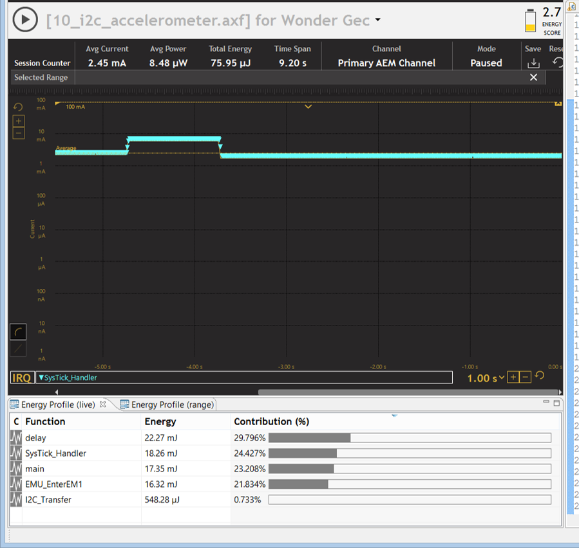Close the Selected Range bar with the X
579x548 pixels.
click(533, 77)
